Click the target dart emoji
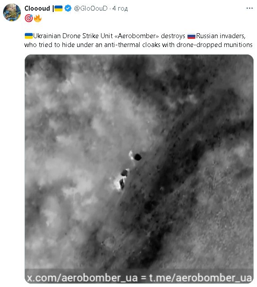The image size is (257, 287). pyautogui.click(x=28, y=18)
